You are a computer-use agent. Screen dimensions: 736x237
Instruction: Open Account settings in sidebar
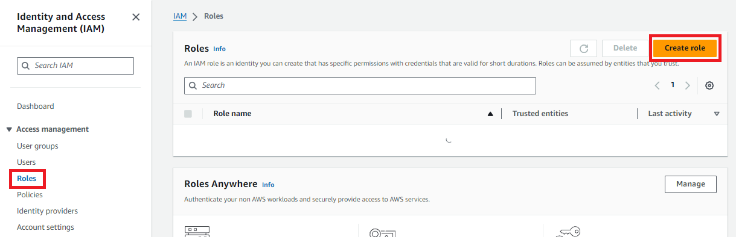pos(45,227)
